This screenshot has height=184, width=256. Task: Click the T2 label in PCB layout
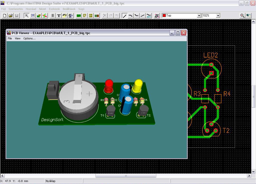[226, 130]
